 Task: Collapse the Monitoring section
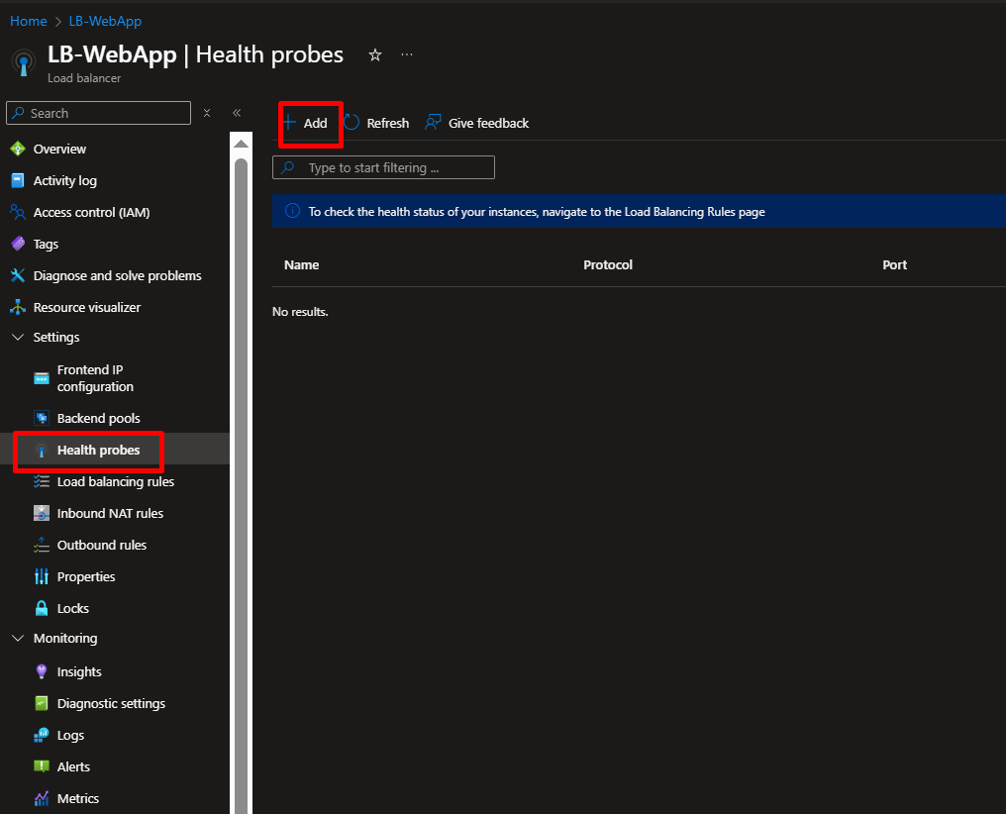(x=18, y=638)
